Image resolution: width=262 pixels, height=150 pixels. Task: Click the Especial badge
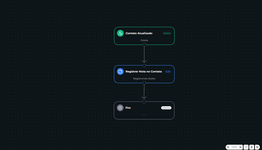(x=166, y=108)
